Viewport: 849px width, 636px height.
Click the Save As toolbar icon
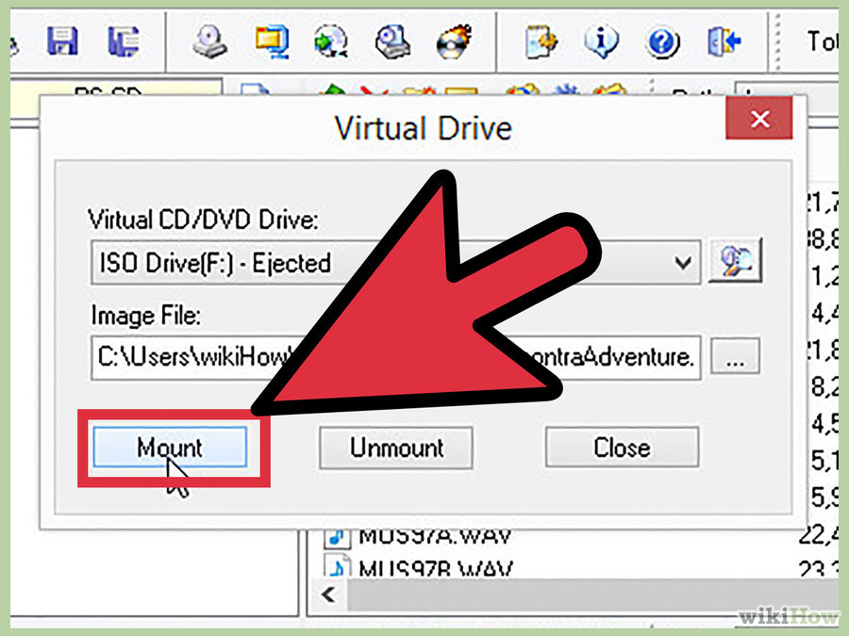tap(123, 41)
